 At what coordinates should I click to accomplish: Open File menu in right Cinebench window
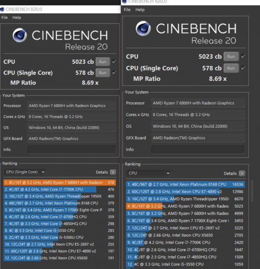127,10
